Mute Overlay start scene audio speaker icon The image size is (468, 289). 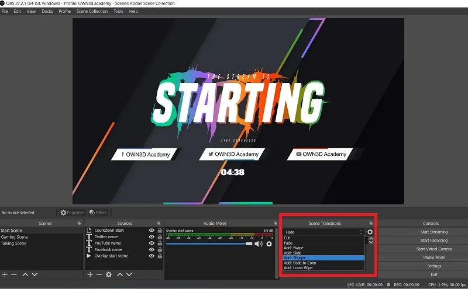coord(259,243)
